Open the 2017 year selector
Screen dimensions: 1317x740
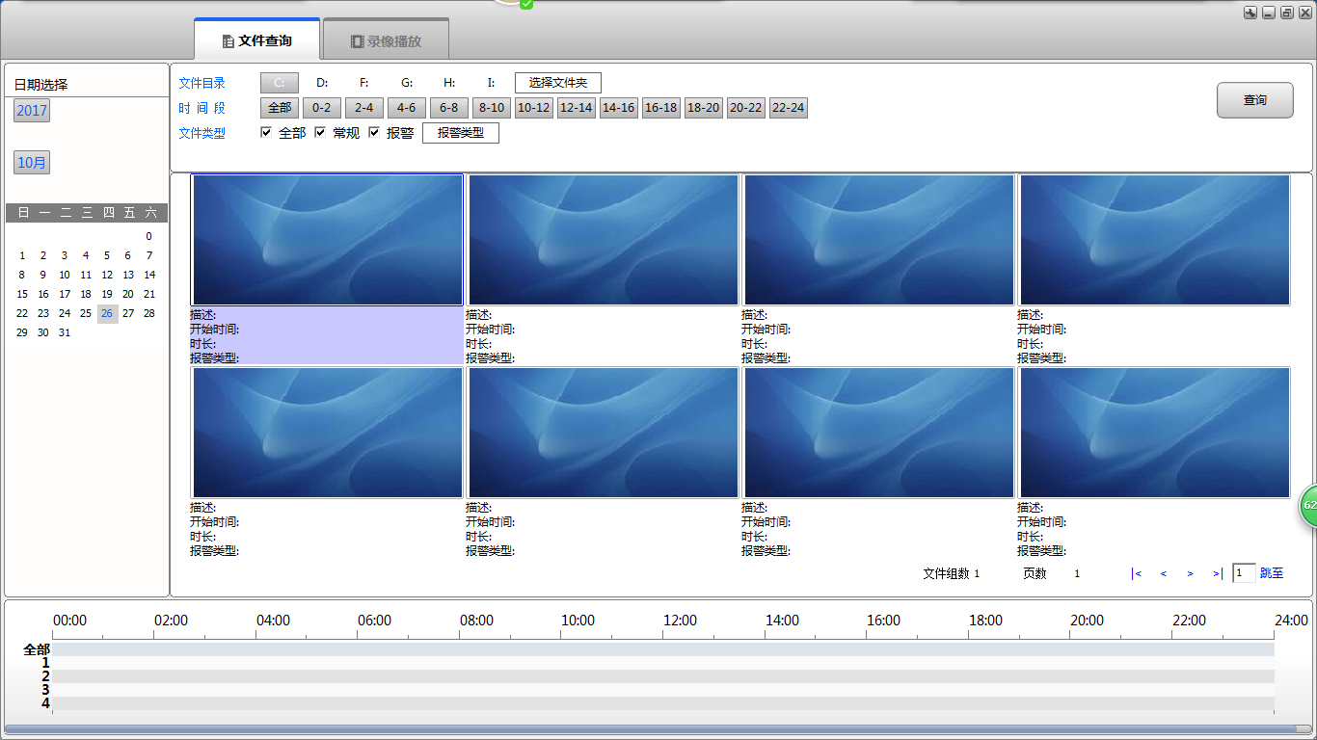pos(32,111)
